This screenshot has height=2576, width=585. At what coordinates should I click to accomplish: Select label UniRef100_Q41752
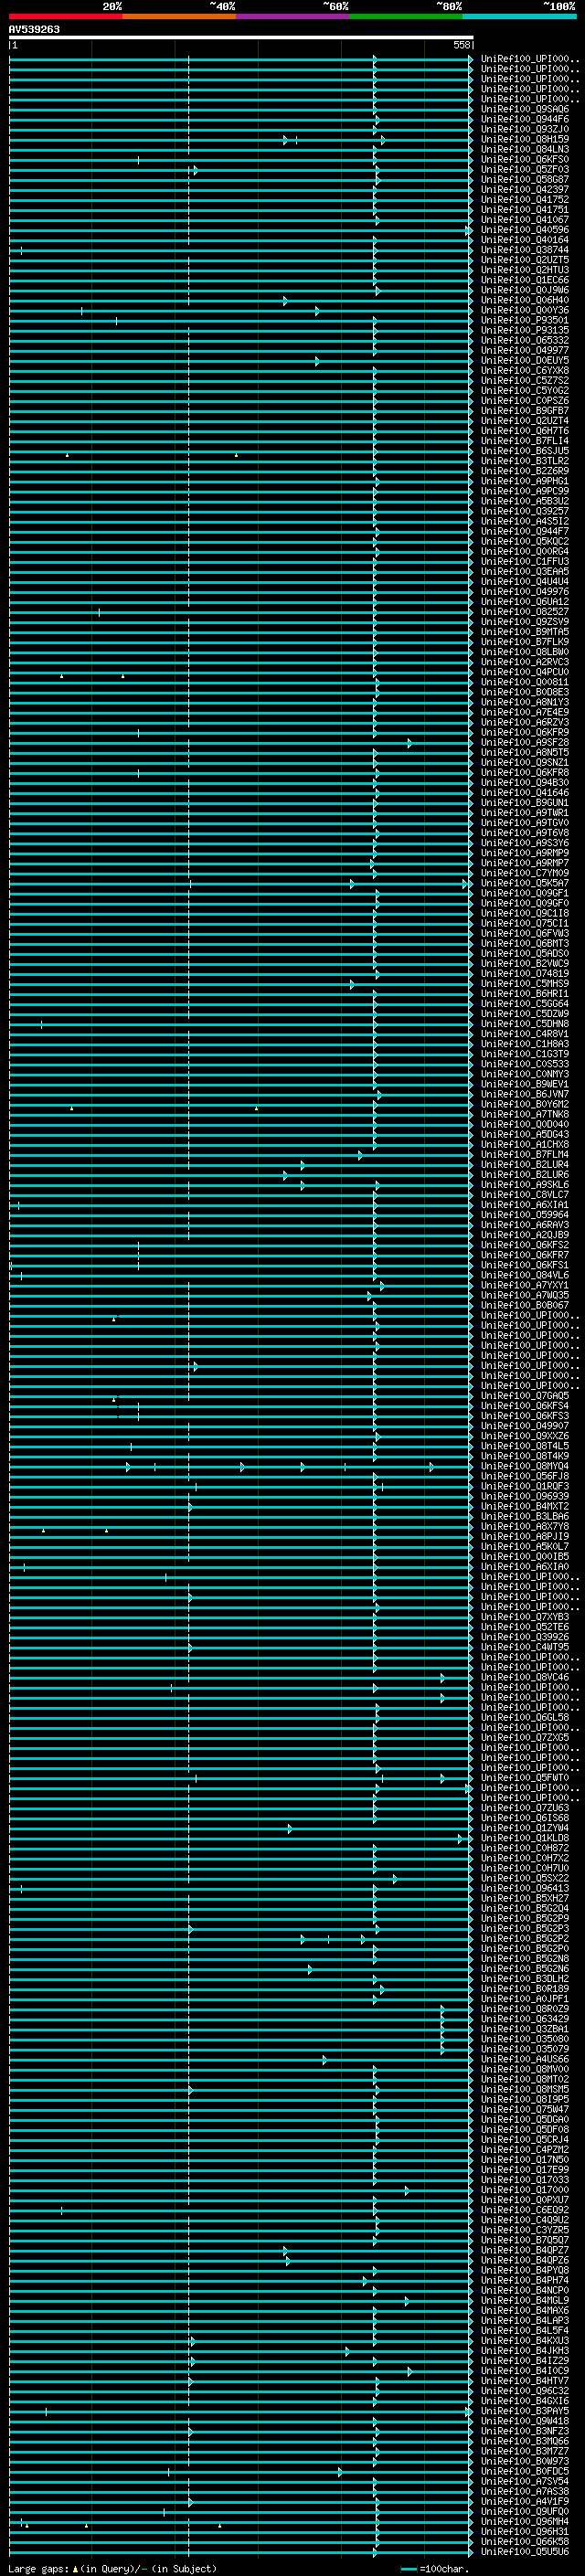[524, 200]
